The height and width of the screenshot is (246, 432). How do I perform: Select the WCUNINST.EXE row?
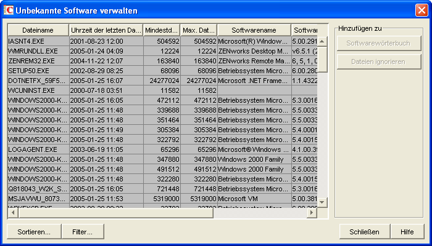(x=162, y=90)
